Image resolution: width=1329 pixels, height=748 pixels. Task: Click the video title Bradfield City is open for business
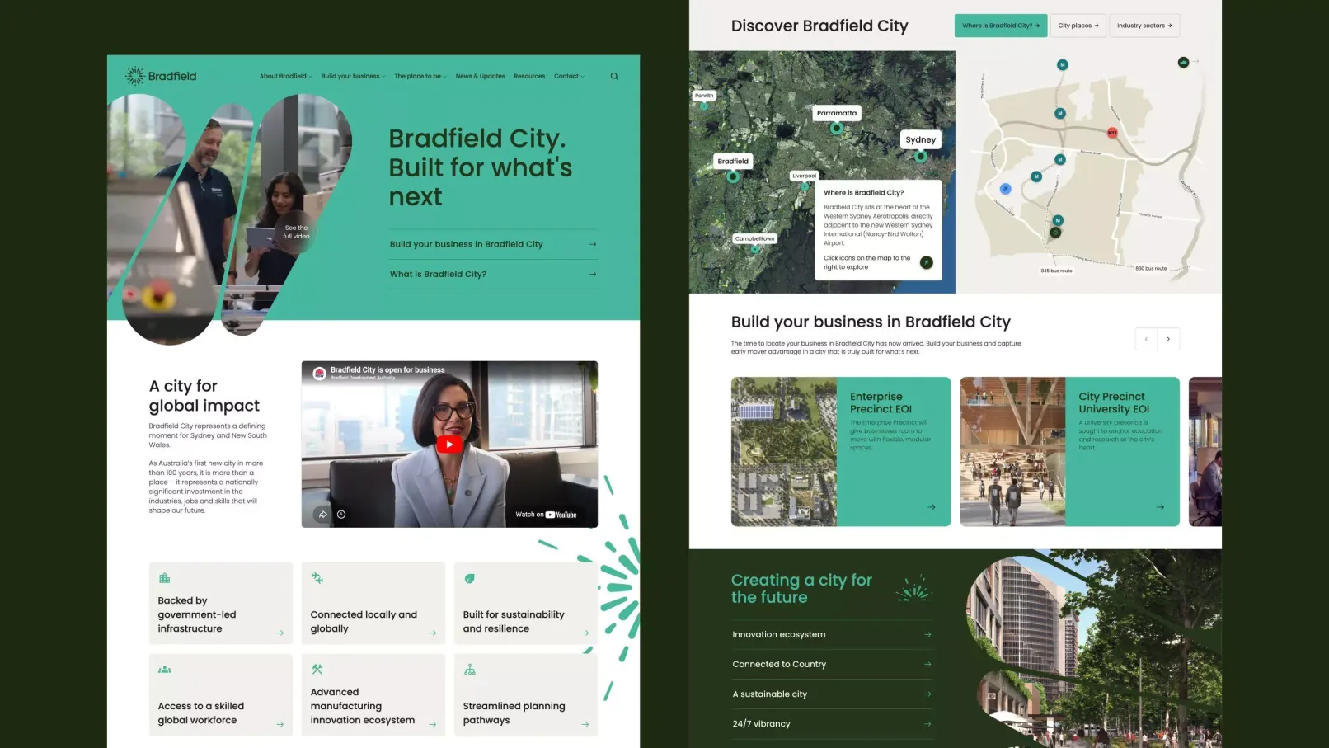387,370
